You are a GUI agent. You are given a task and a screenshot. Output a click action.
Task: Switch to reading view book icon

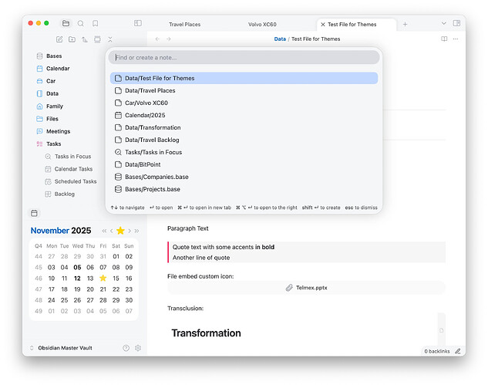[x=444, y=39]
